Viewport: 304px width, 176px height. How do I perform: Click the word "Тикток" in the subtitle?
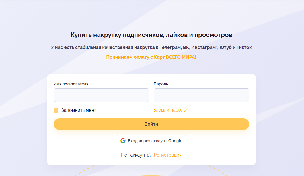point(244,48)
